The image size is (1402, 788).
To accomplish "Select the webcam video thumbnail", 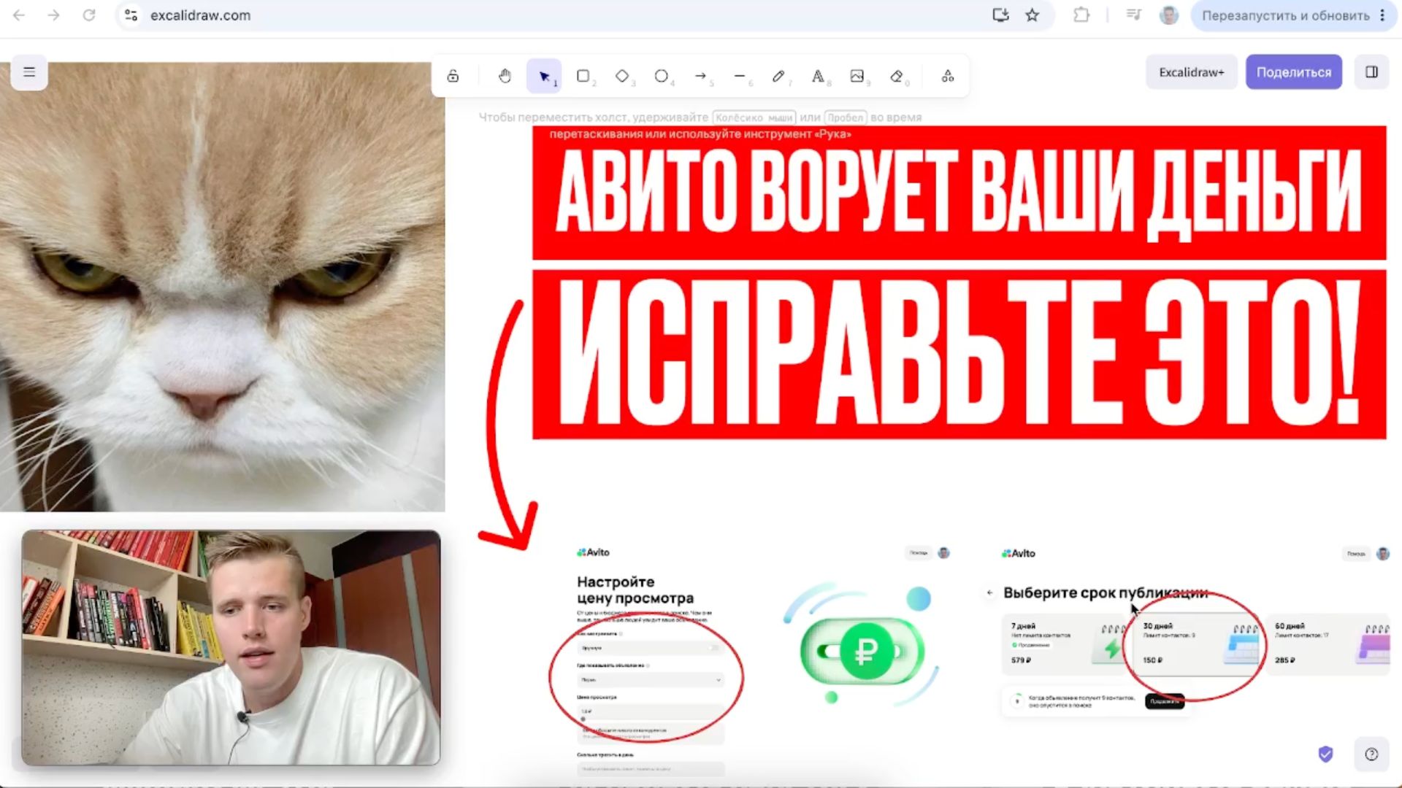I will click(231, 648).
